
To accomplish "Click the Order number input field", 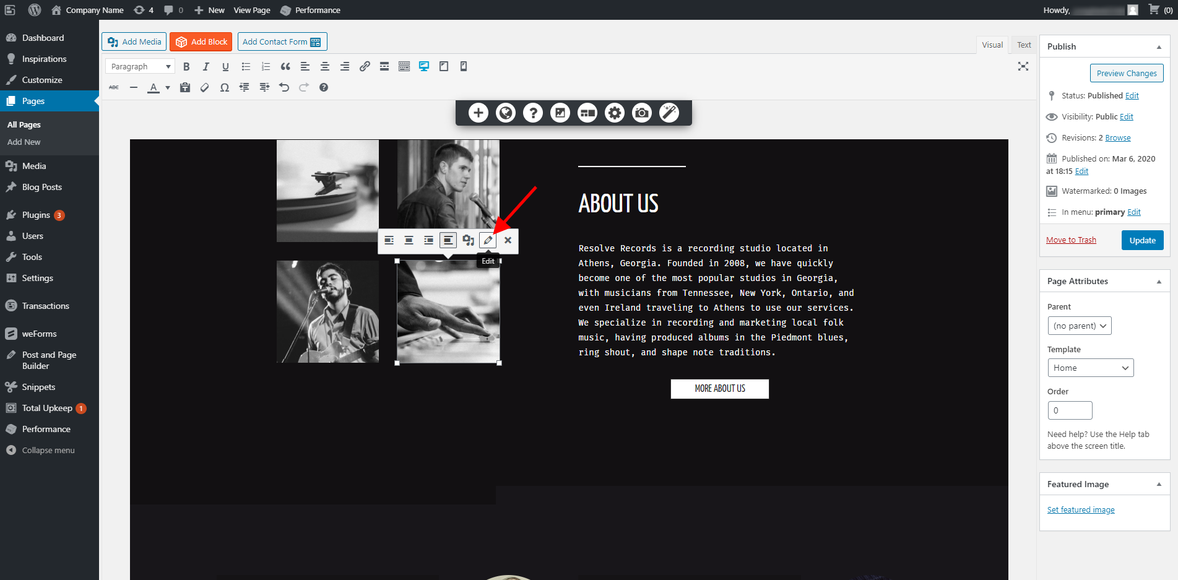I will 1070,410.
